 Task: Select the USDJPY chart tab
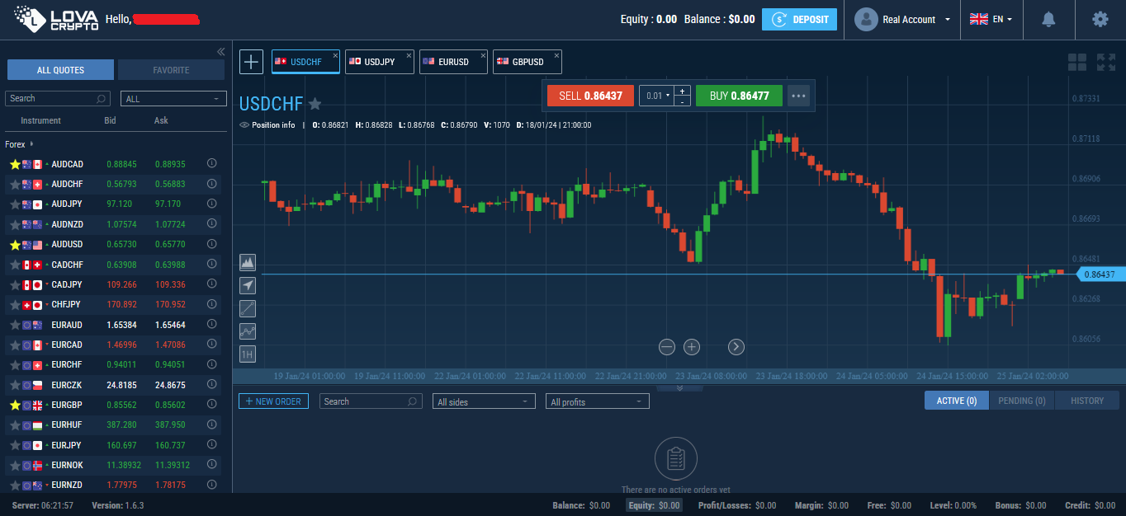click(x=379, y=62)
